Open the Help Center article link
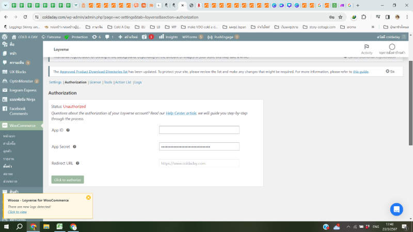413x232 pixels. click(x=181, y=113)
